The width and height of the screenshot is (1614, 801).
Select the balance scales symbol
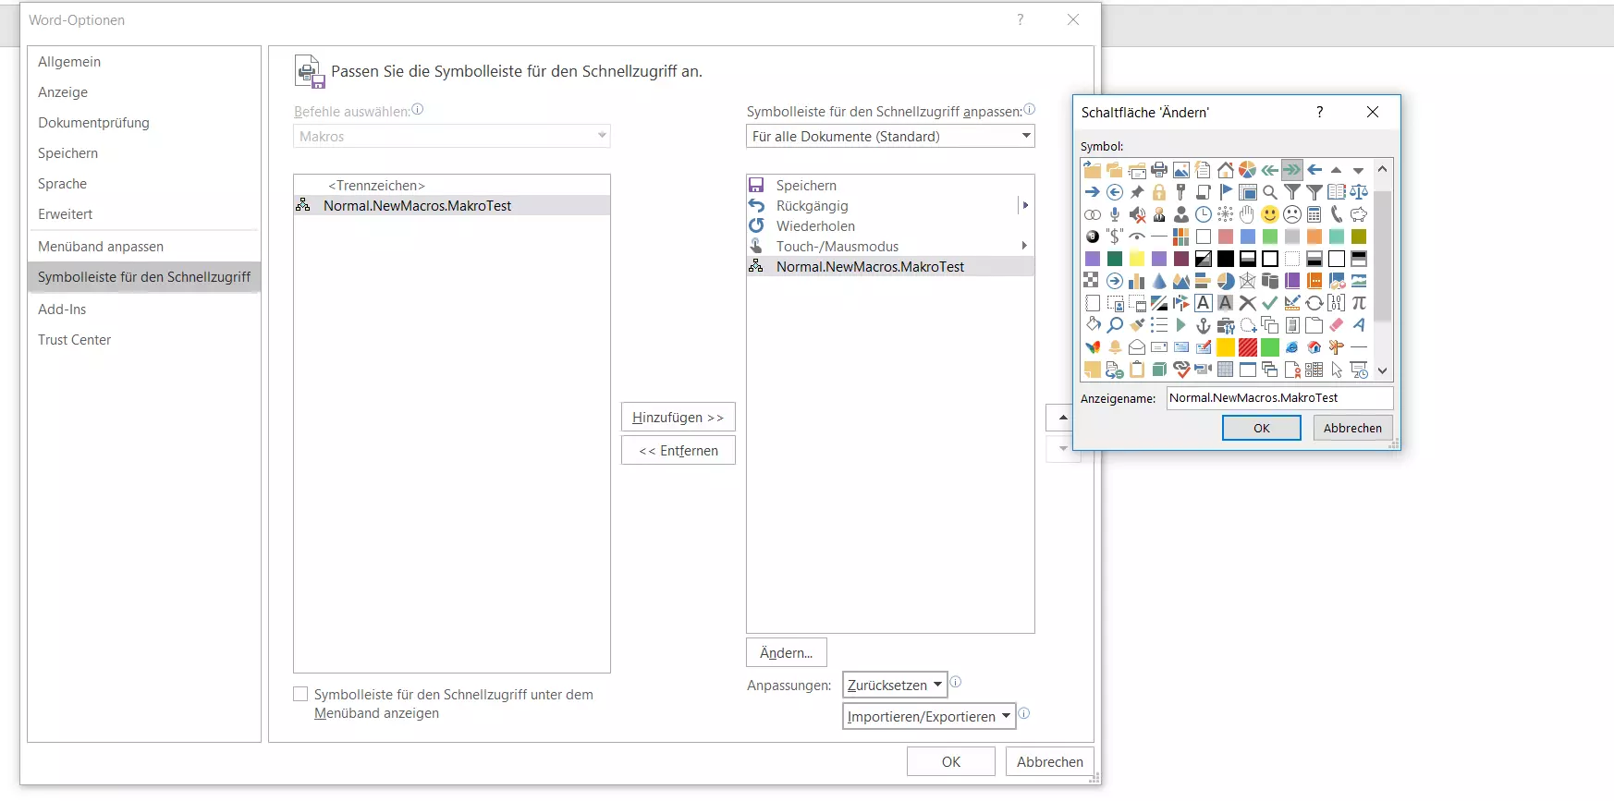[x=1359, y=192]
